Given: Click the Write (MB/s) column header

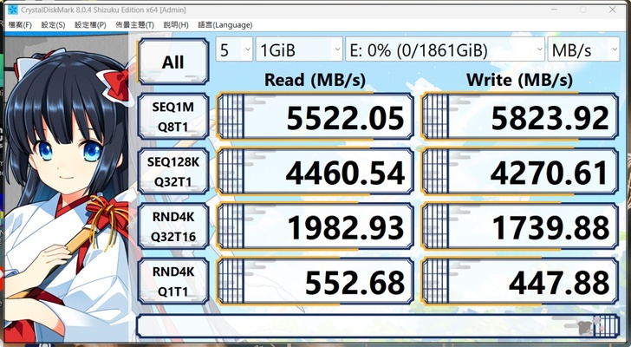Looking at the screenshot, I should [x=519, y=80].
